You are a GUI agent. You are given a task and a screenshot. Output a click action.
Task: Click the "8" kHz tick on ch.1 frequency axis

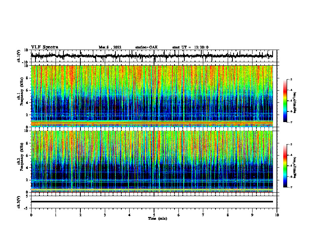point(28,78)
